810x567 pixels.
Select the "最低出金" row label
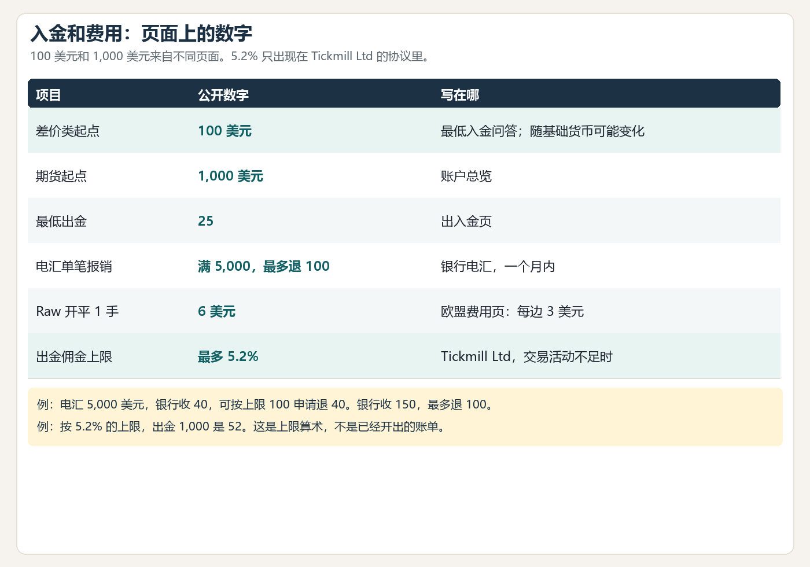(x=61, y=221)
